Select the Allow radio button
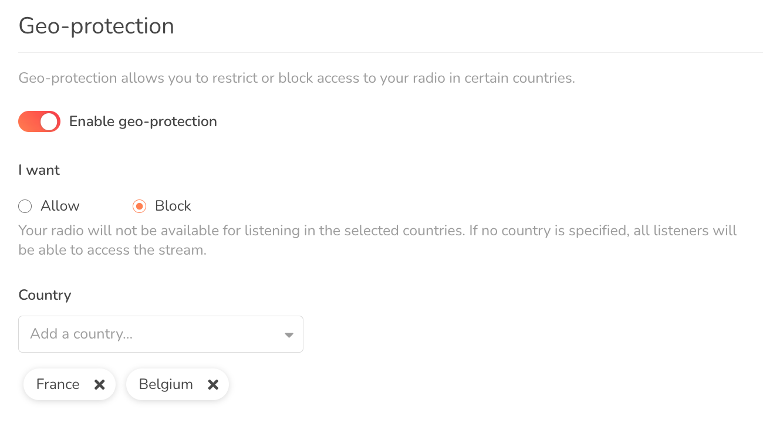Screen dimensions: 763x433 coord(25,206)
